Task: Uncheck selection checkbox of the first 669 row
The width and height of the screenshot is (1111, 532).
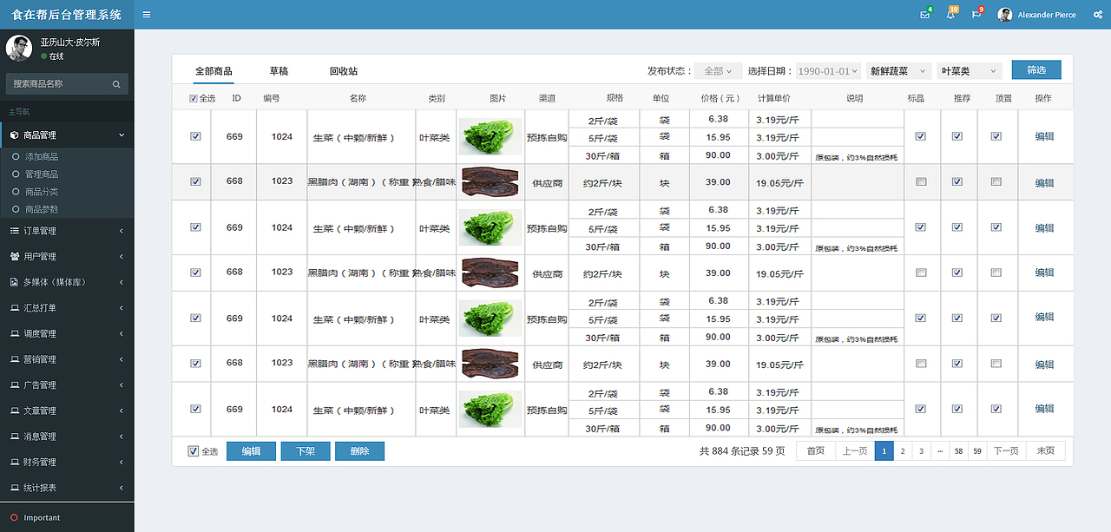Action: click(195, 136)
